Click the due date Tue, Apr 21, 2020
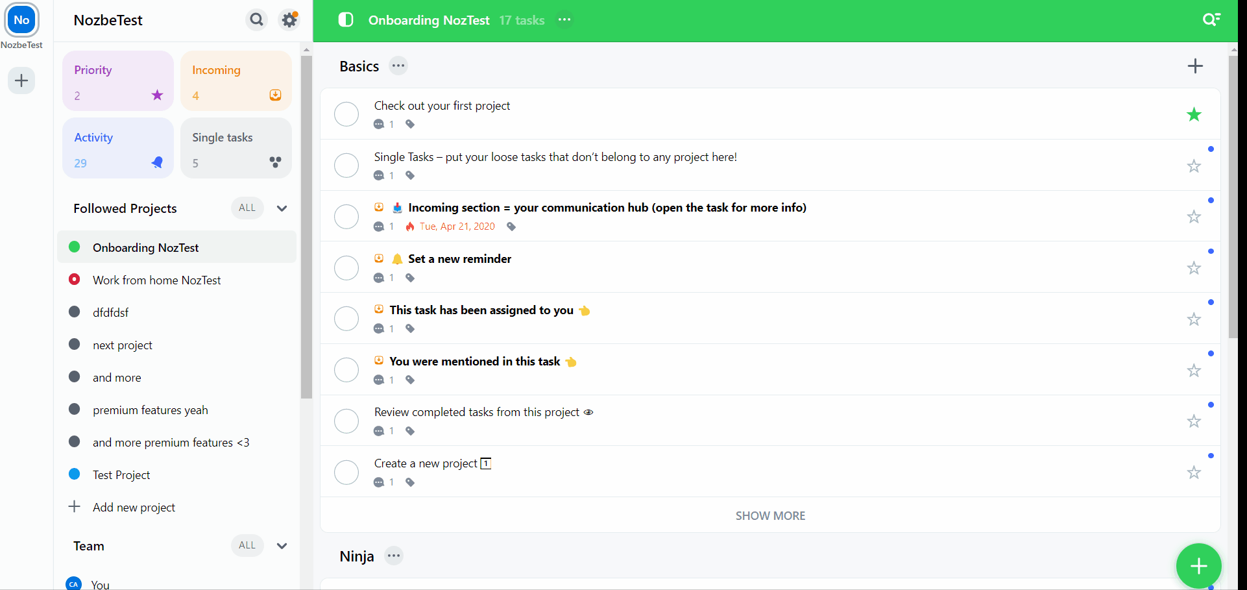 coord(457,227)
